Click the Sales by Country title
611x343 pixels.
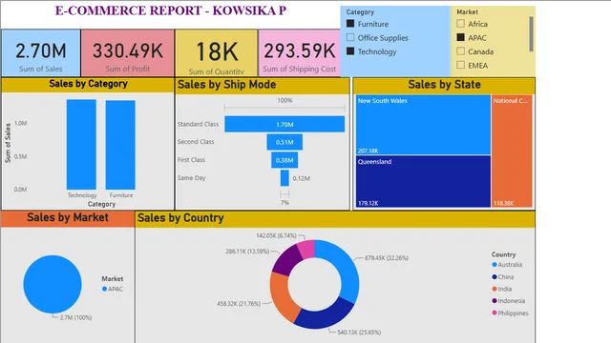point(180,218)
